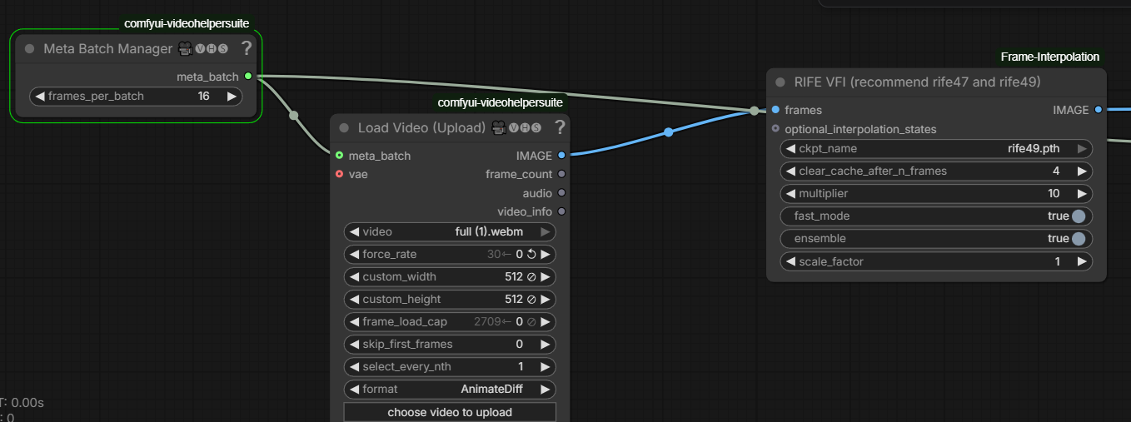Viewport: 1131px width, 422px height.
Task: Increase frames_per_batch with right arrow
Action: [x=232, y=97]
